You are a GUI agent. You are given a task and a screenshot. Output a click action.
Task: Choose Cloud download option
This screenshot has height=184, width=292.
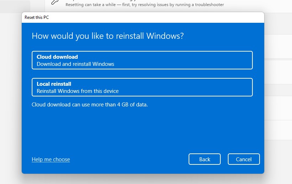[x=142, y=60]
